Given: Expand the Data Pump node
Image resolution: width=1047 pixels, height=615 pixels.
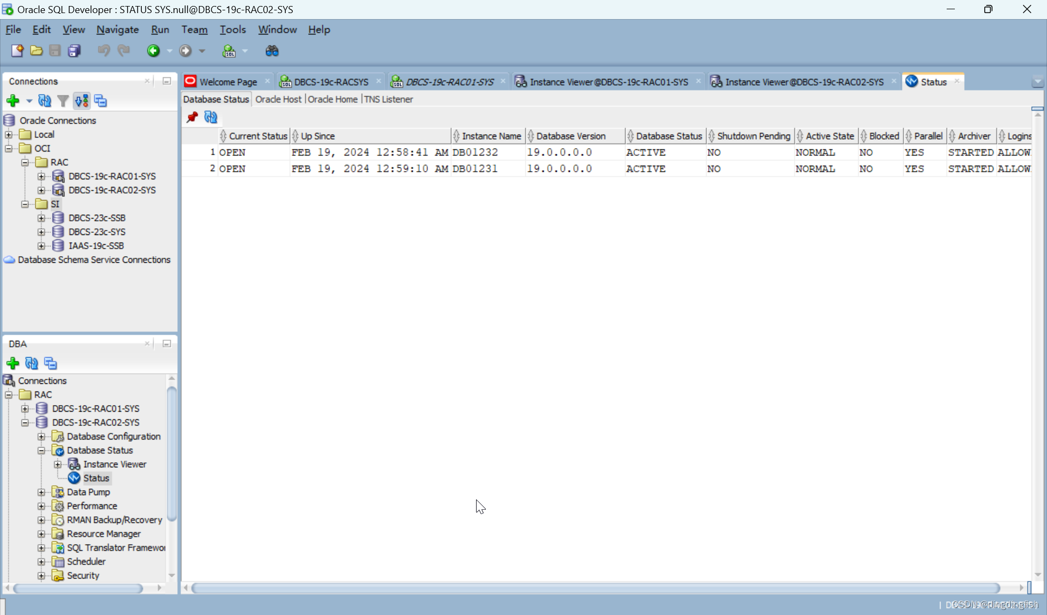Looking at the screenshot, I should 41,492.
